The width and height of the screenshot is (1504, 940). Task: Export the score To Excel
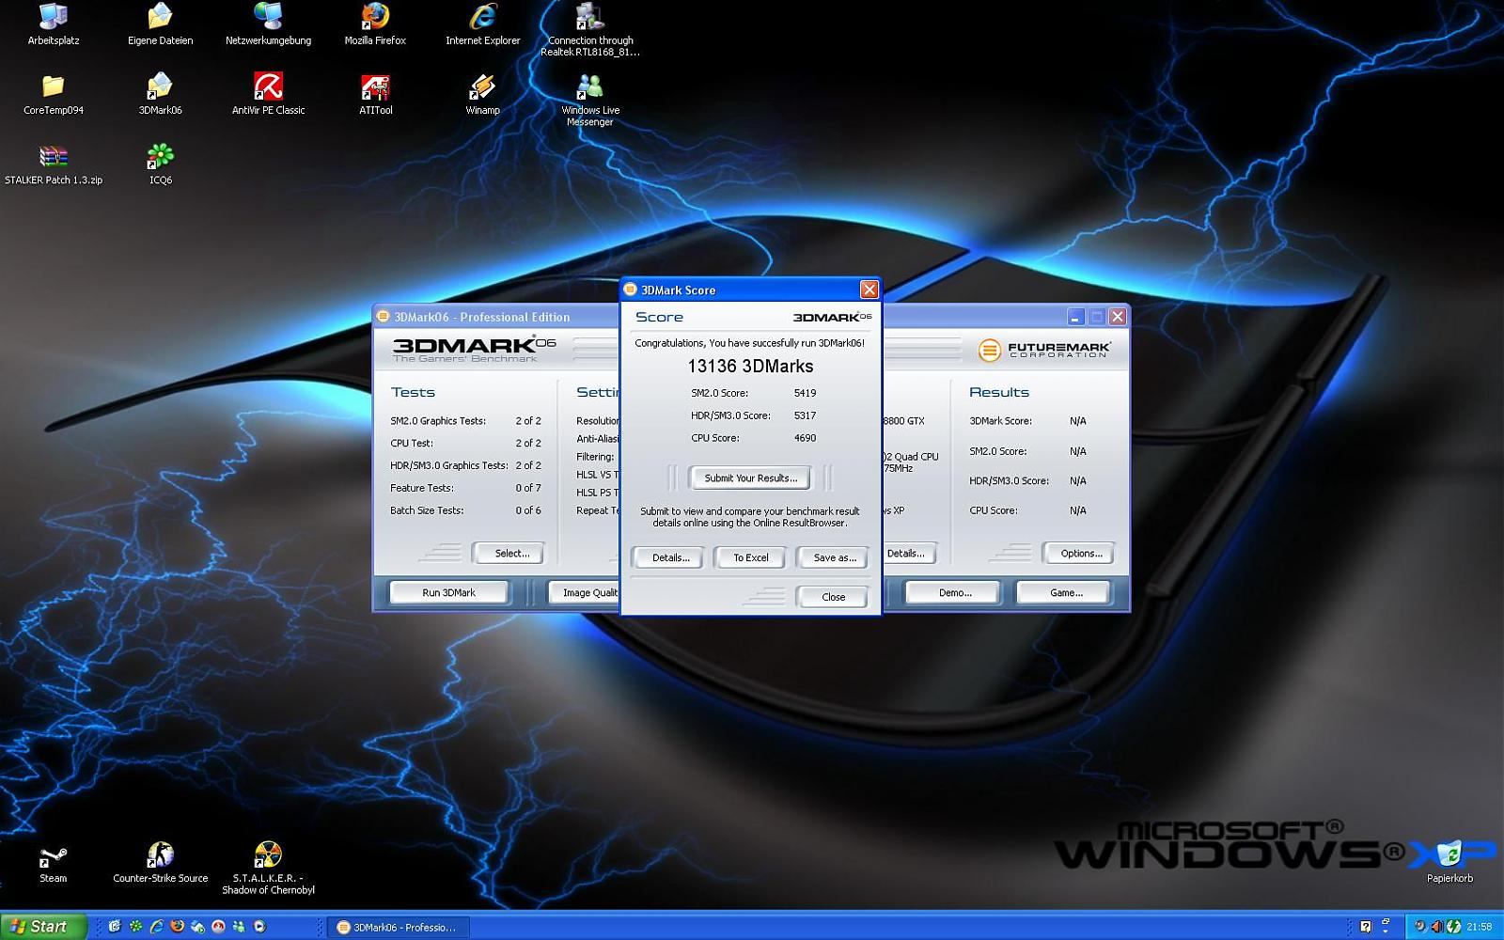tap(750, 557)
